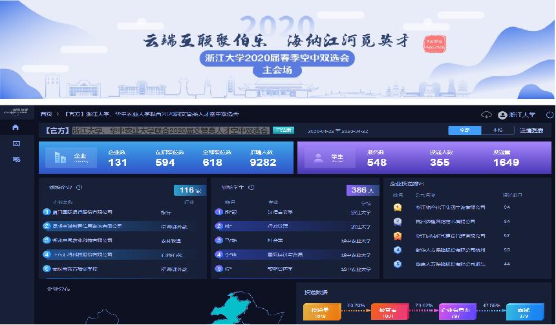The width and height of the screenshot is (556, 325).
Task: Select student row 4 国际经济与贸易
Action: (294, 255)
